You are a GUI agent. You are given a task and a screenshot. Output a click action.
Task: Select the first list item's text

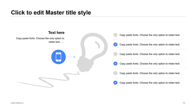(x=150, y=35)
